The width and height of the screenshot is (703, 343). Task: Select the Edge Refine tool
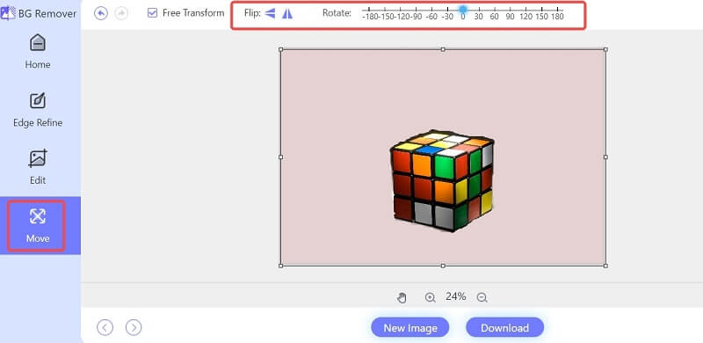(38, 110)
